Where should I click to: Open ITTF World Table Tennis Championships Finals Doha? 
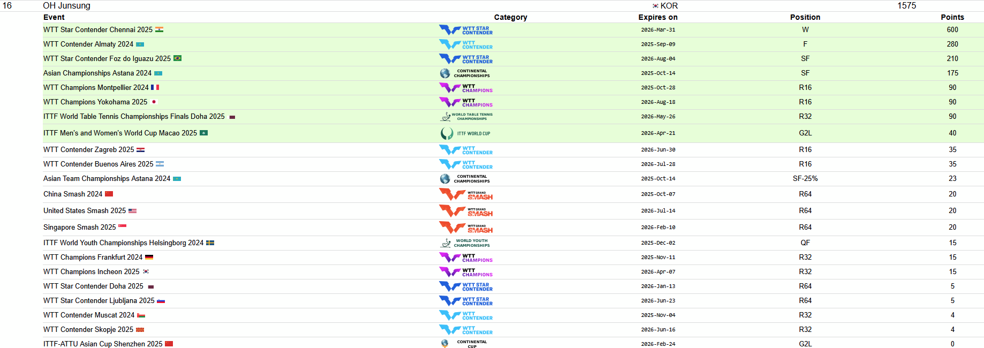(134, 116)
